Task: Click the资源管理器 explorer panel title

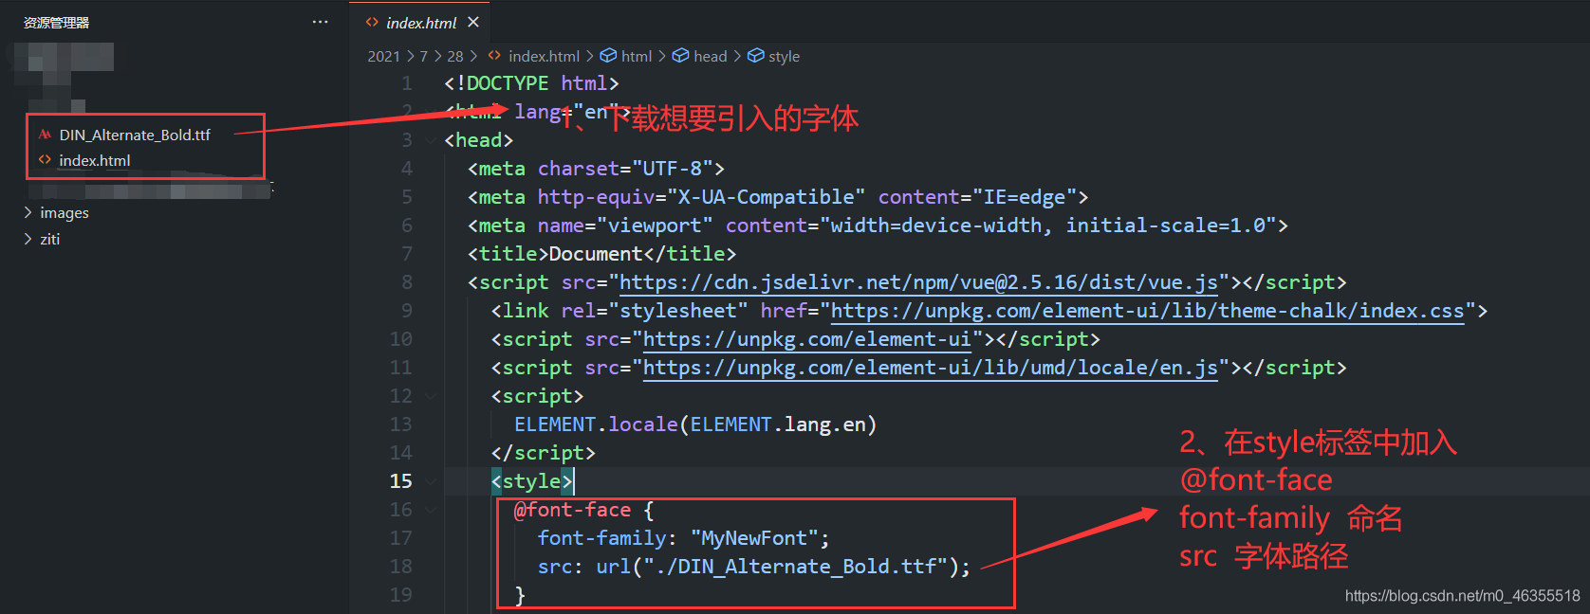Action: [57, 23]
